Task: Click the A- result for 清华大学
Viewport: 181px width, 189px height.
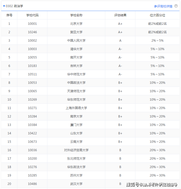Action: click(120, 49)
